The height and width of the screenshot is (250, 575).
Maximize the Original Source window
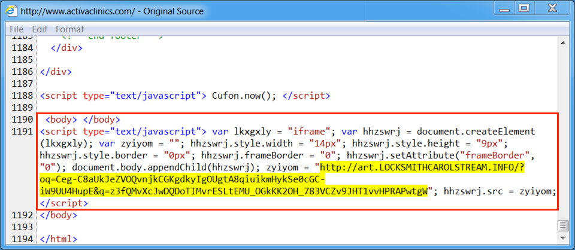525,7
